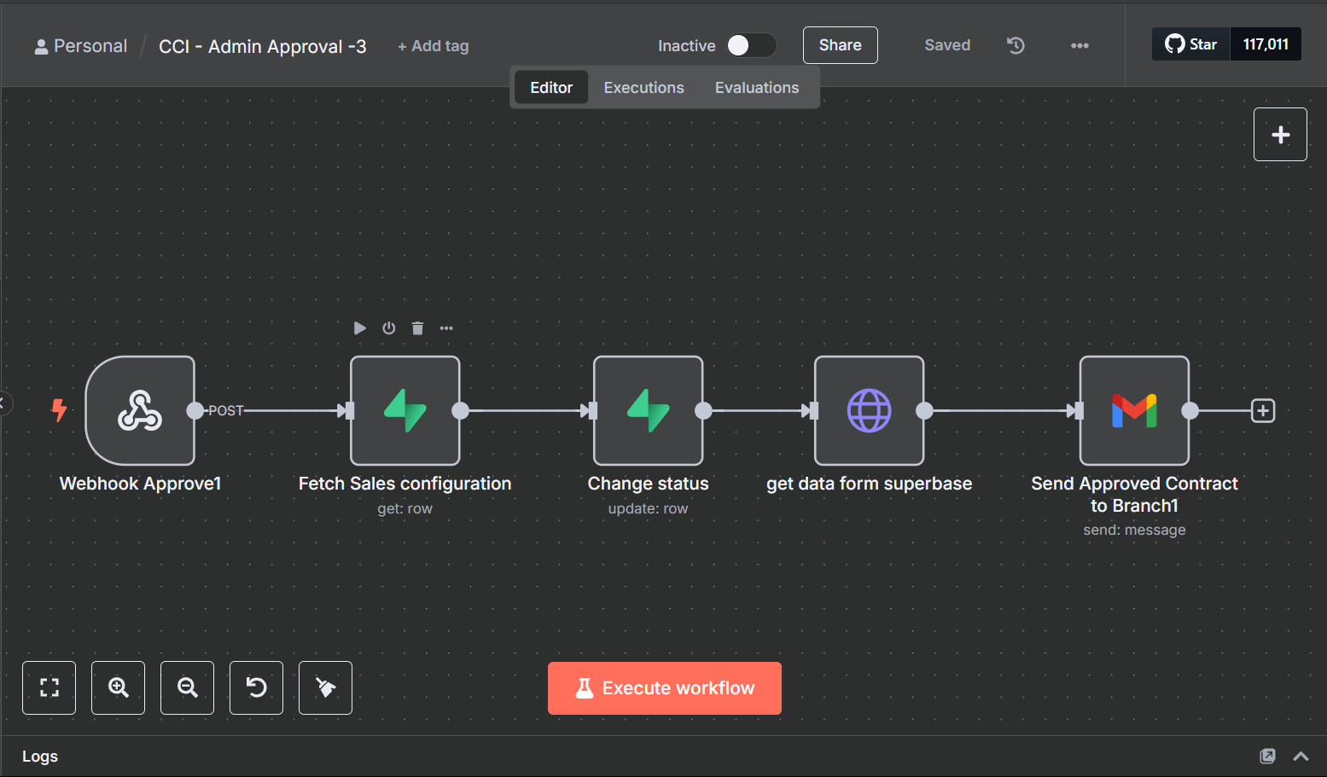Select the Fetch Sales configuration node

tap(405, 410)
